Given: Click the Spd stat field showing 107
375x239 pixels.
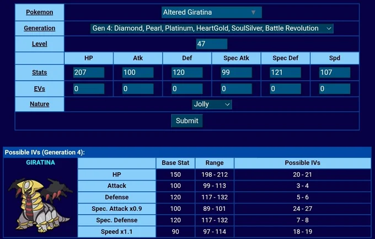Looking at the screenshot, I should point(335,72).
